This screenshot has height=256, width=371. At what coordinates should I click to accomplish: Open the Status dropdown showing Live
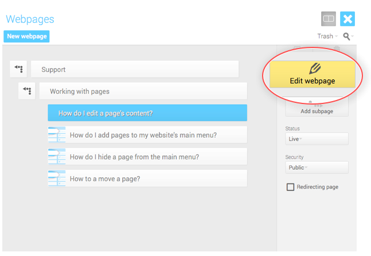pyautogui.click(x=317, y=139)
